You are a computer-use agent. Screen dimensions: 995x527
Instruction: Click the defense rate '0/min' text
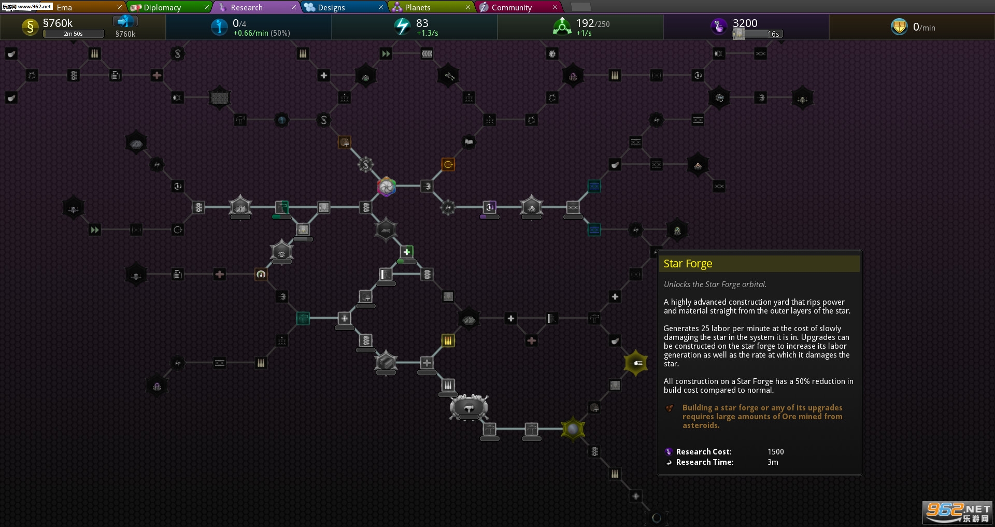(x=924, y=27)
